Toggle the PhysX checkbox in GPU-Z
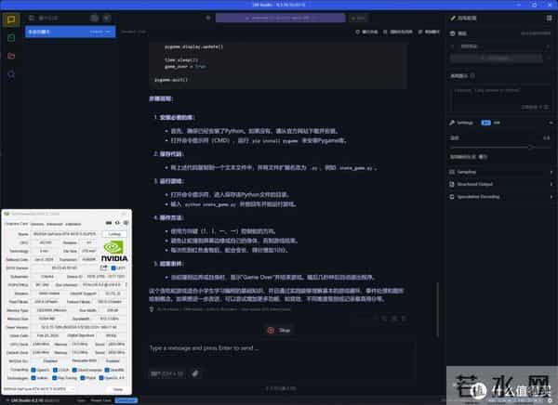This screenshot has height=405, width=558. point(83,378)
